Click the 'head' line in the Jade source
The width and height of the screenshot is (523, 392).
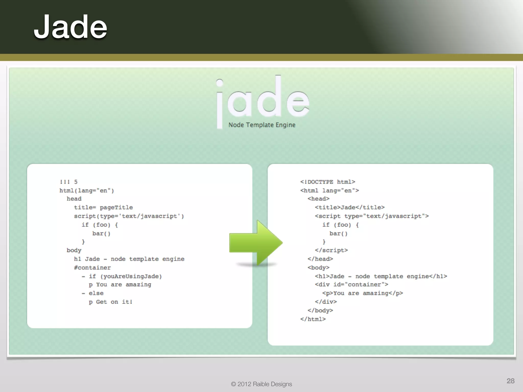click(x=74, y=199)
